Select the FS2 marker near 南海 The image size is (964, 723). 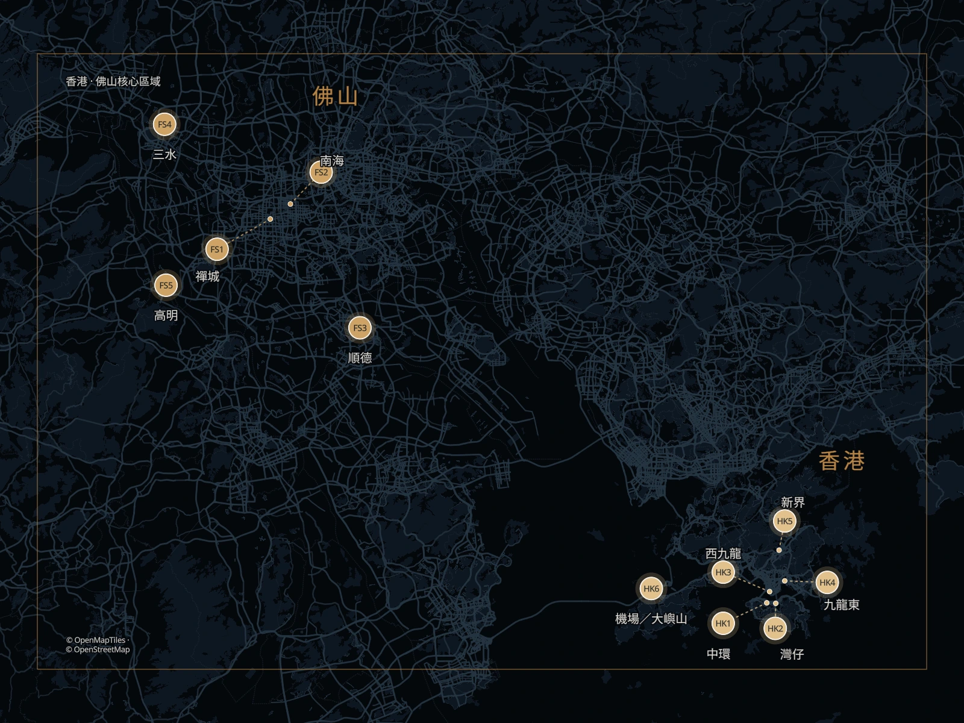[x=321, y=172]
